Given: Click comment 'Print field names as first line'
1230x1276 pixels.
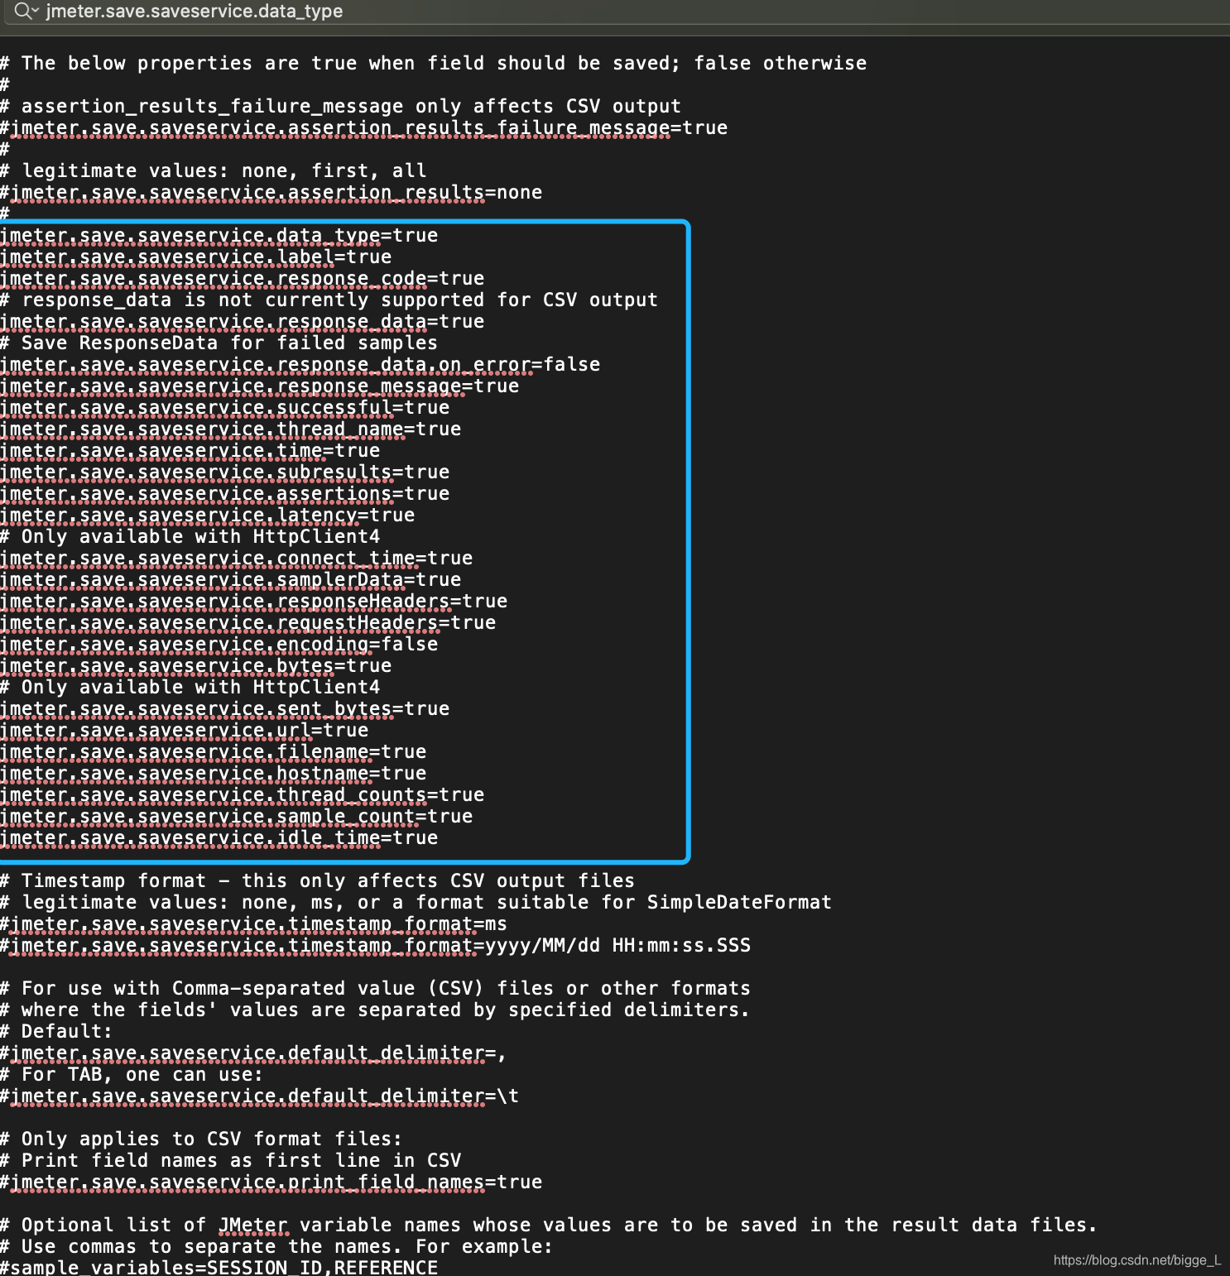Looking at the screenshot, I should (231, 1161).
